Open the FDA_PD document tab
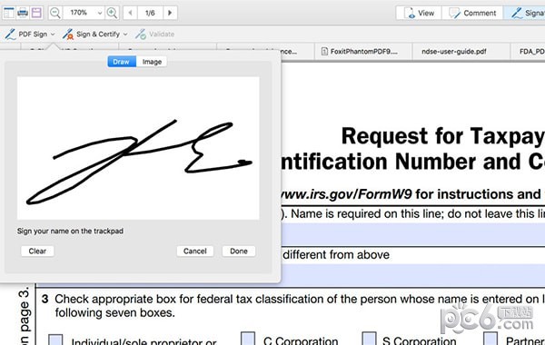The width and height of the screenshot is (545, 345). tap(528, 52)
